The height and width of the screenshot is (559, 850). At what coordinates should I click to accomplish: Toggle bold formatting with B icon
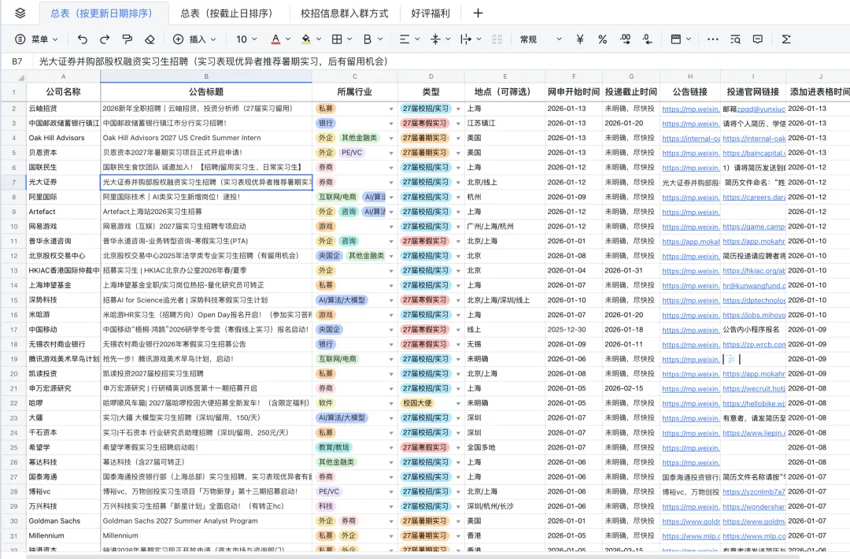[x=367, y=39]
